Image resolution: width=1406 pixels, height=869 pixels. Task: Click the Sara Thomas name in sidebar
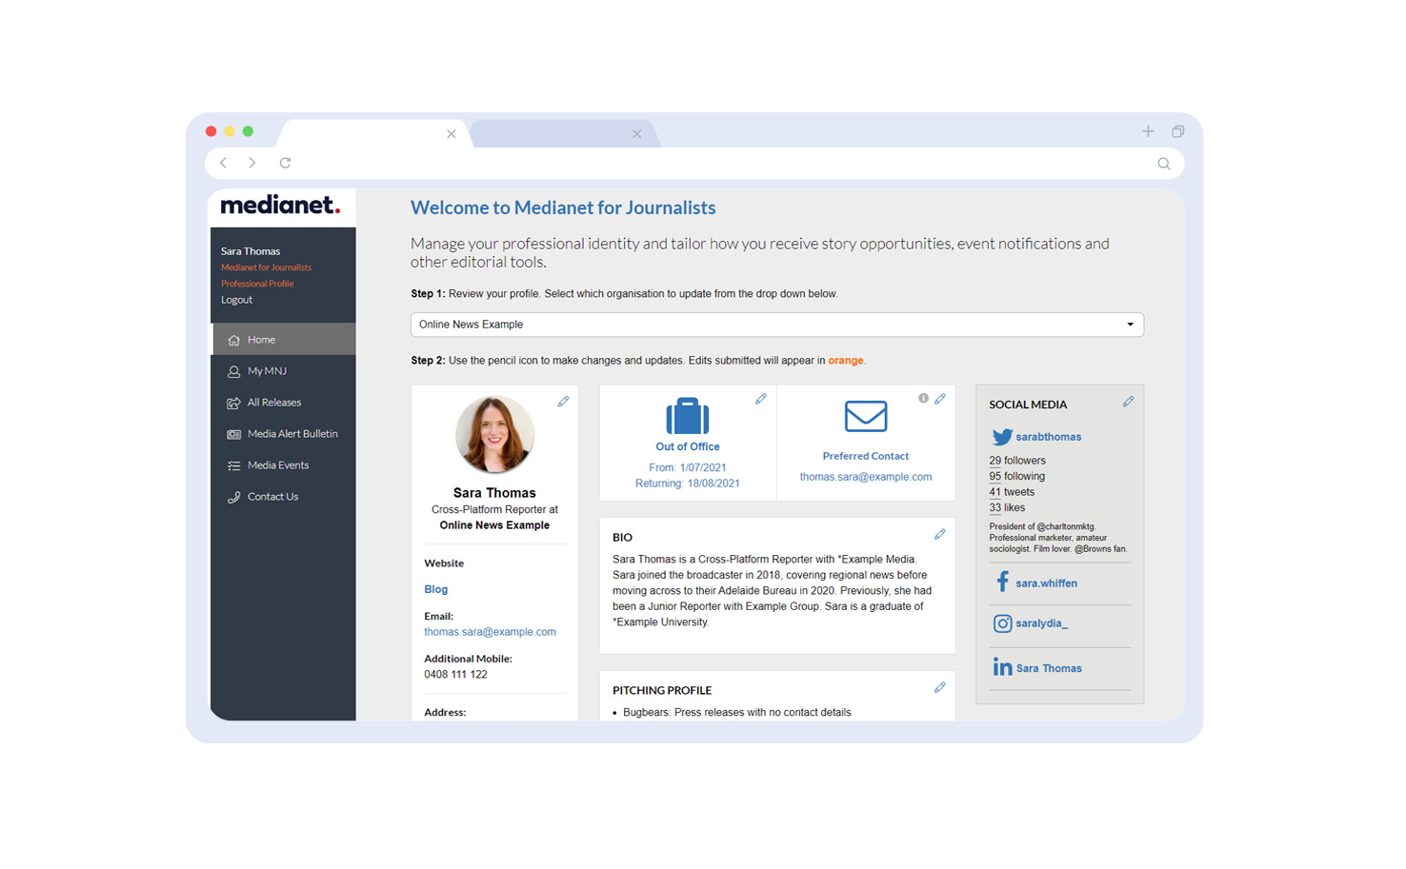pos(251,251)
